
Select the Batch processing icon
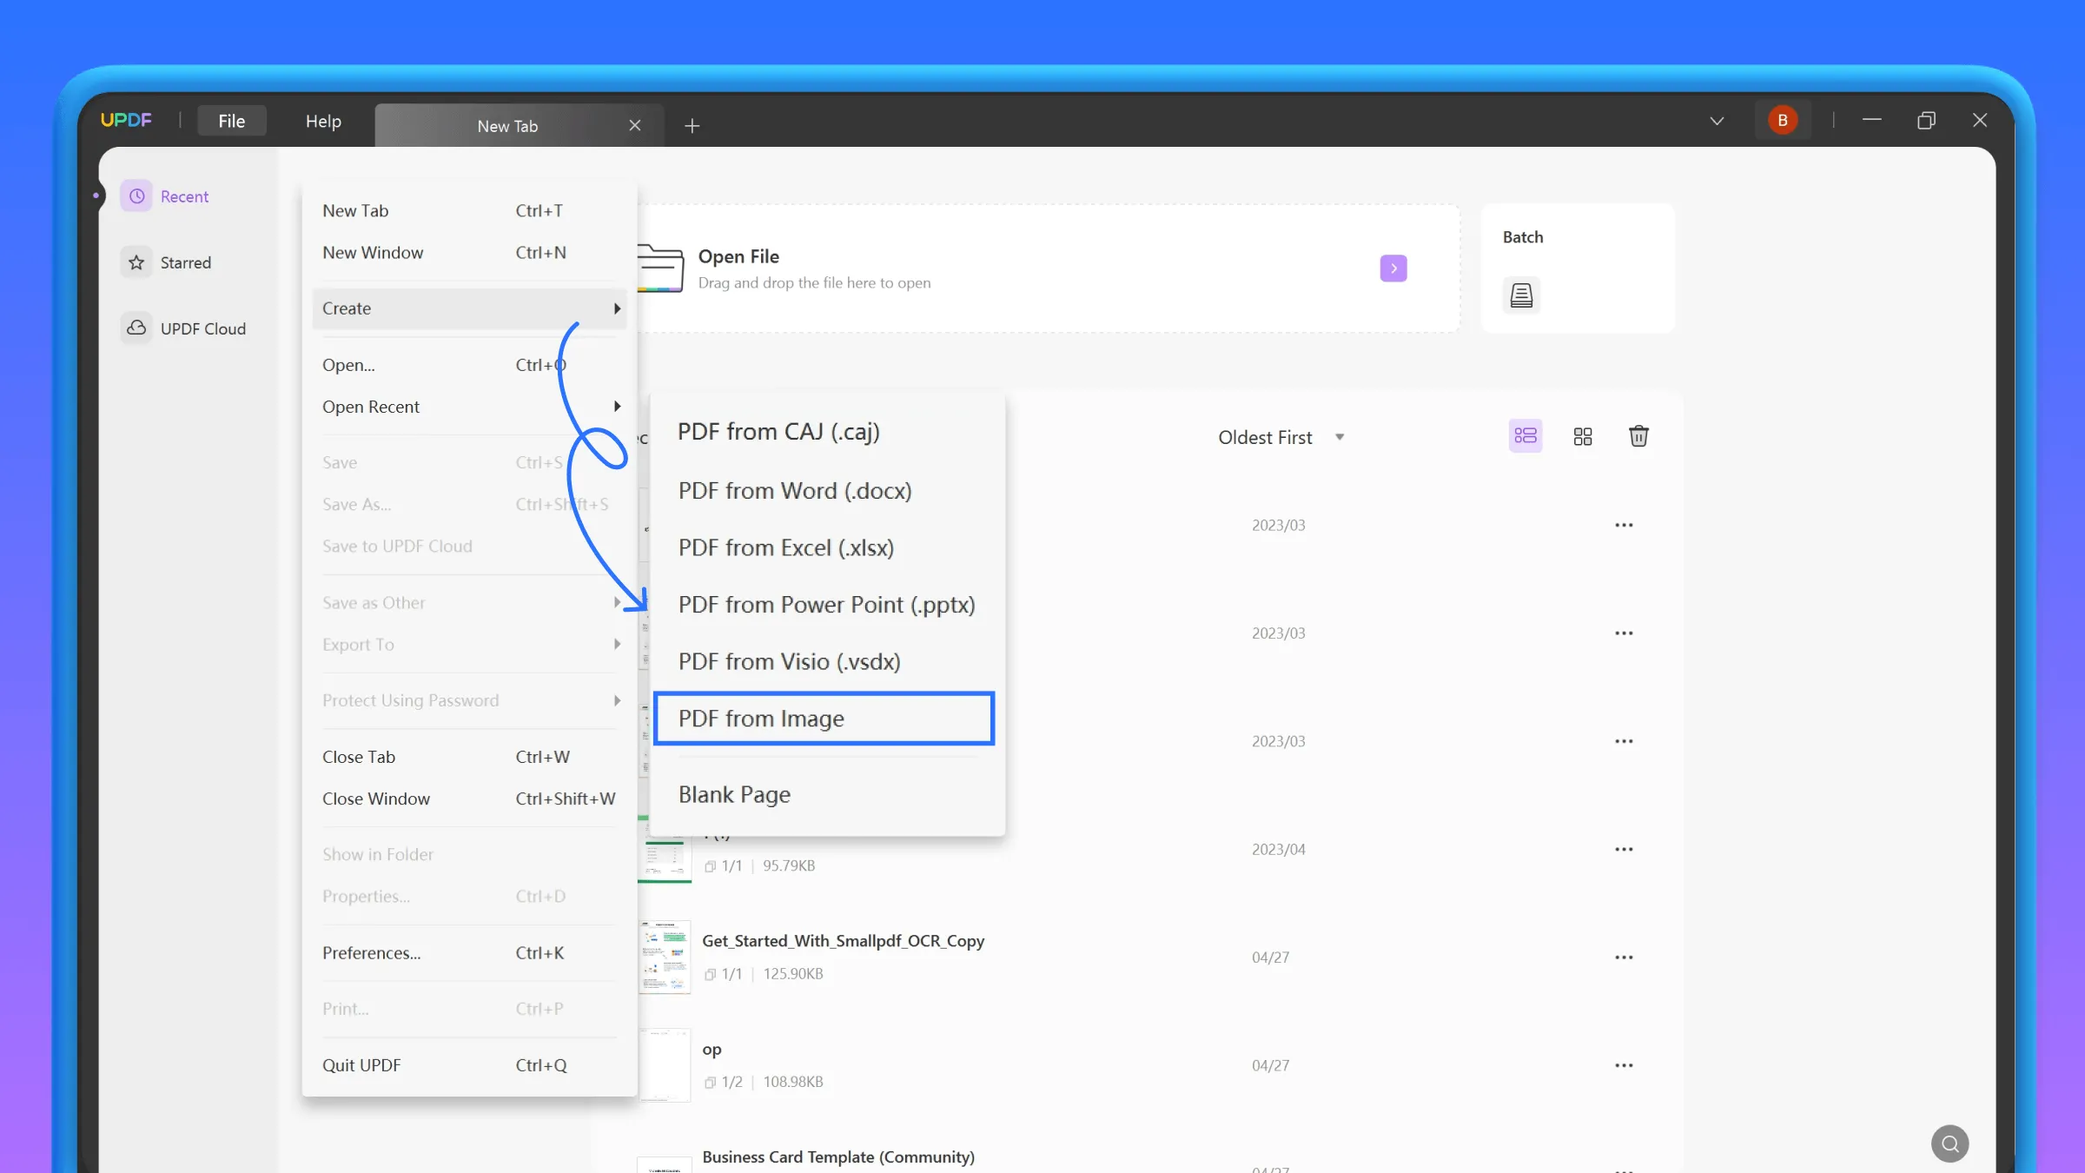(x=1522, y=295)
